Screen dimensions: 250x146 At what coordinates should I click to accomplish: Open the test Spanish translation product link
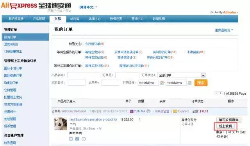[x=93, y=122]
